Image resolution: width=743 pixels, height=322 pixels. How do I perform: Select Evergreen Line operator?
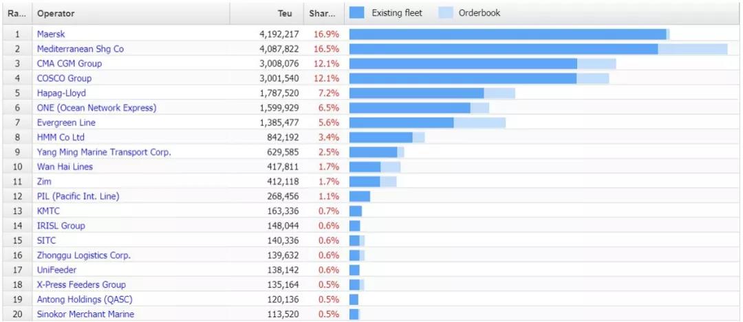[x=66, y=122]
